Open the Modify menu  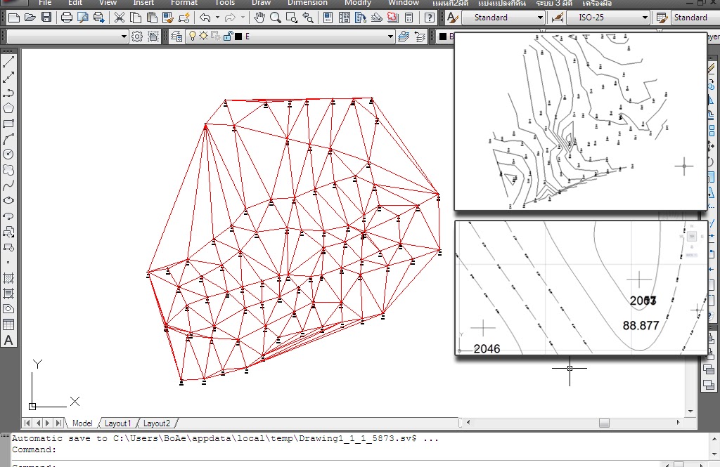[x=358, y=3]
